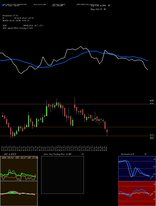Click the 'Avg Vol: 4.266 M' text
Image resolution: width=156 pixels, height=206 pixels.
pos(100,6)
